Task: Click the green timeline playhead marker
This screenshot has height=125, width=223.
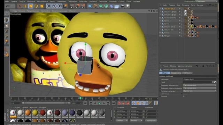Action: click(x=80, y=98)
